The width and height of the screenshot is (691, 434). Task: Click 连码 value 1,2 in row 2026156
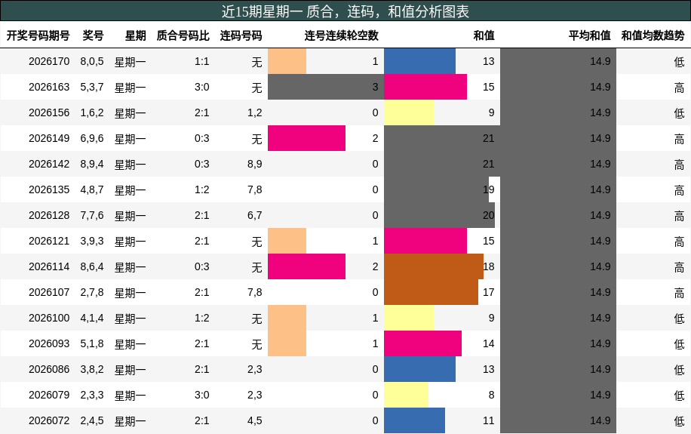pyautogui.click(x=255, y=112)
